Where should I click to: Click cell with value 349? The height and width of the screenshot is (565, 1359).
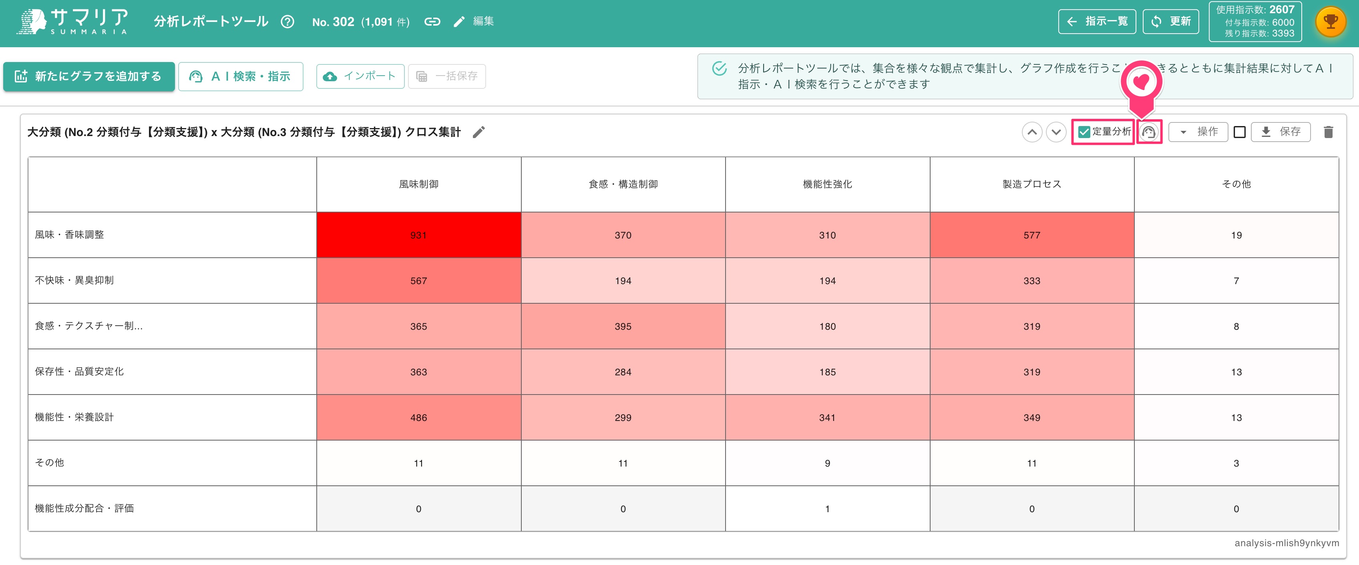(1032, 417)
